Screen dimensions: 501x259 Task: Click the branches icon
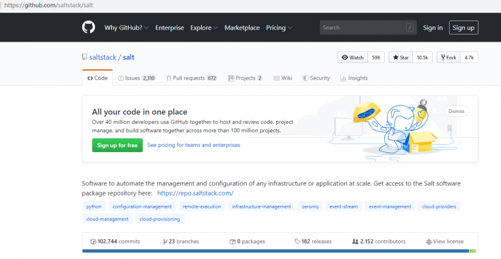(x=165, y=242)
